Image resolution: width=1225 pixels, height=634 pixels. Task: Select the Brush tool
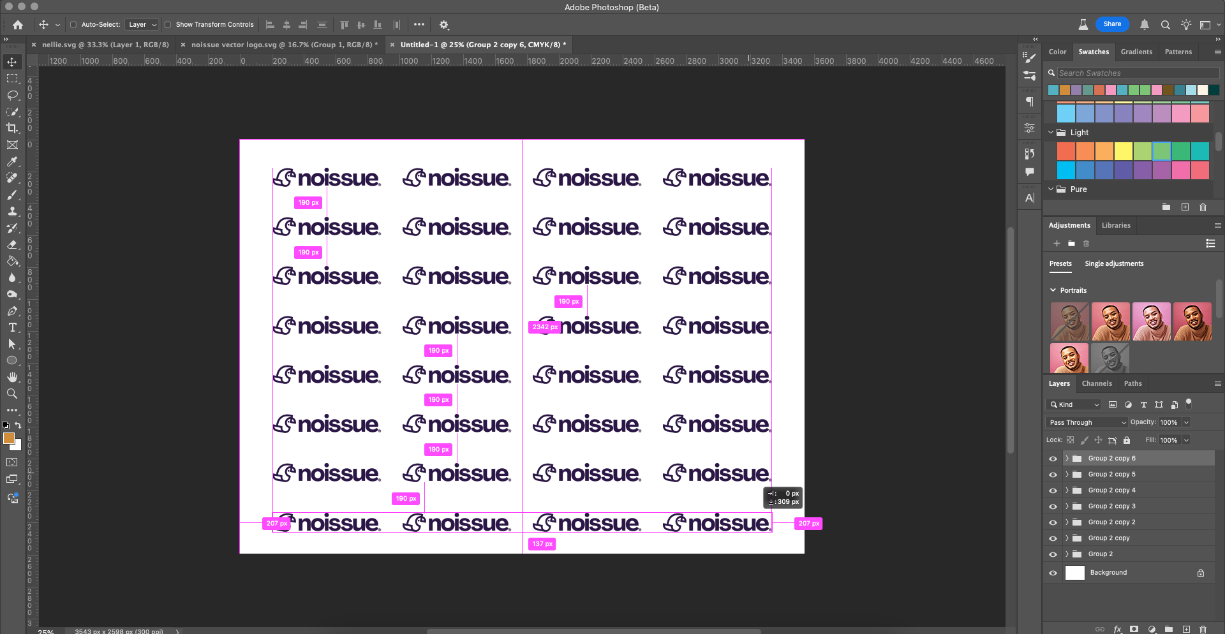pos(12,195)
